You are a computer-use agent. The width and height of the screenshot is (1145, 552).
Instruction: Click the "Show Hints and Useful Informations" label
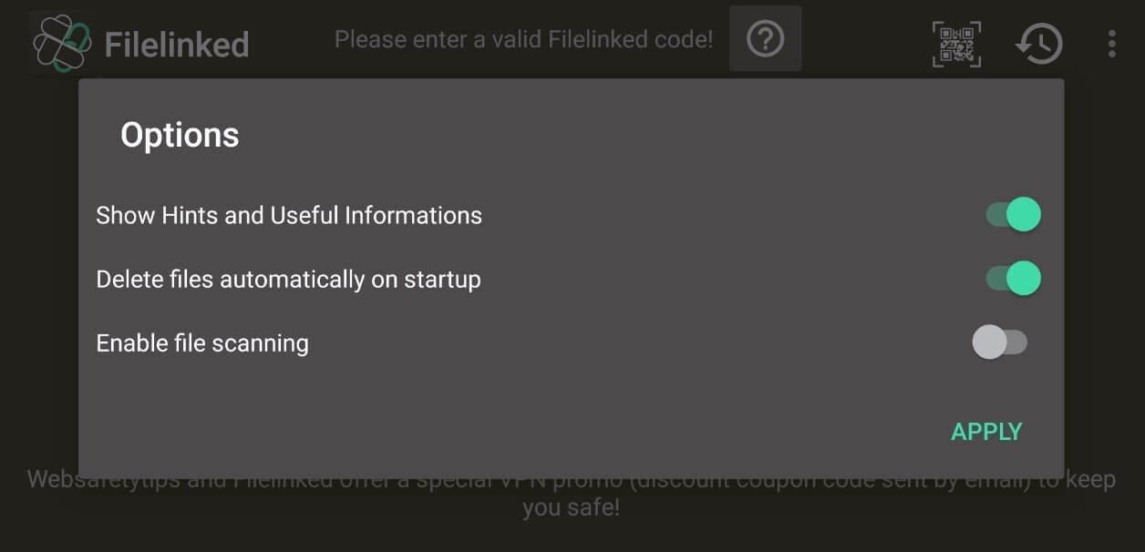(x=289, y=216)
